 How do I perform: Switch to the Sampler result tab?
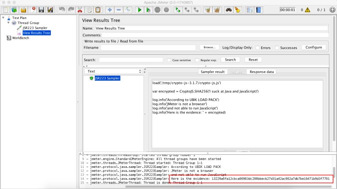point(212,72)
